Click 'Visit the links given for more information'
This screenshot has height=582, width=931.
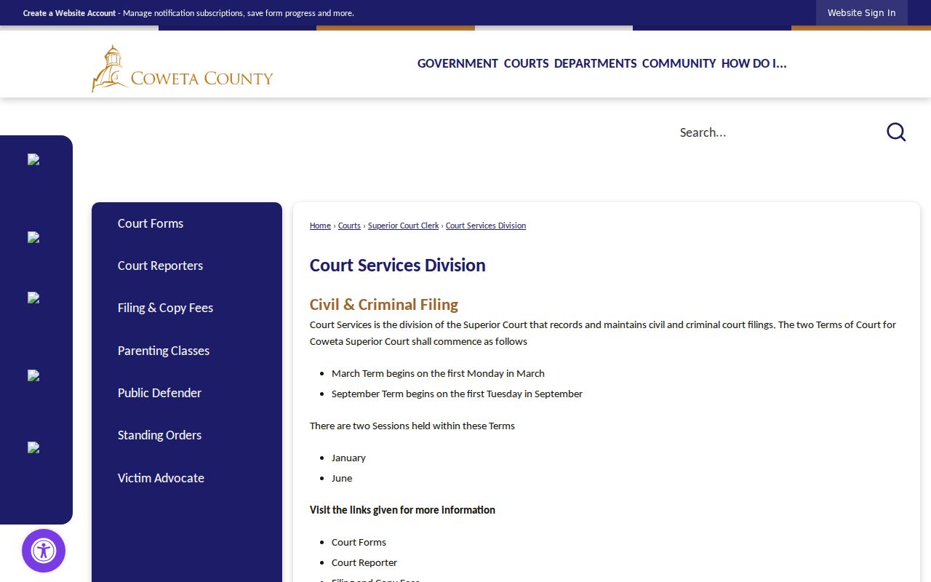tap(402, 510)
